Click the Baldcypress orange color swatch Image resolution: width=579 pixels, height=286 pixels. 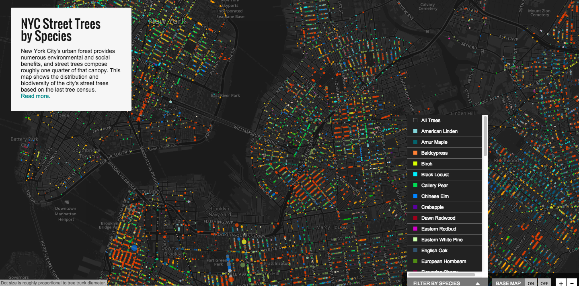[x=415, y=153]
